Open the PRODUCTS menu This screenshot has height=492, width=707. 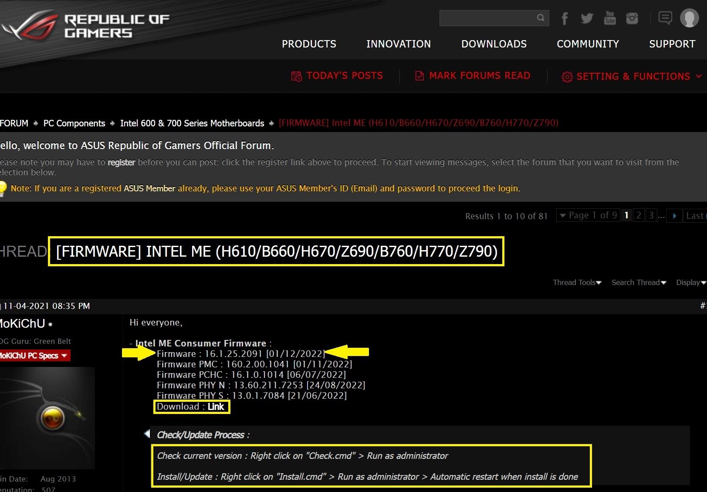[309, 44]
